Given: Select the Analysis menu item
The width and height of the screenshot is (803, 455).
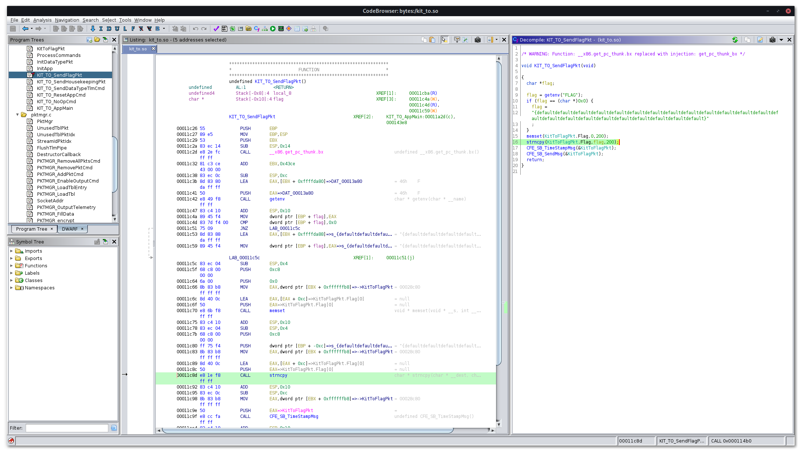Looking at the screenshot, I should point(43,20).
